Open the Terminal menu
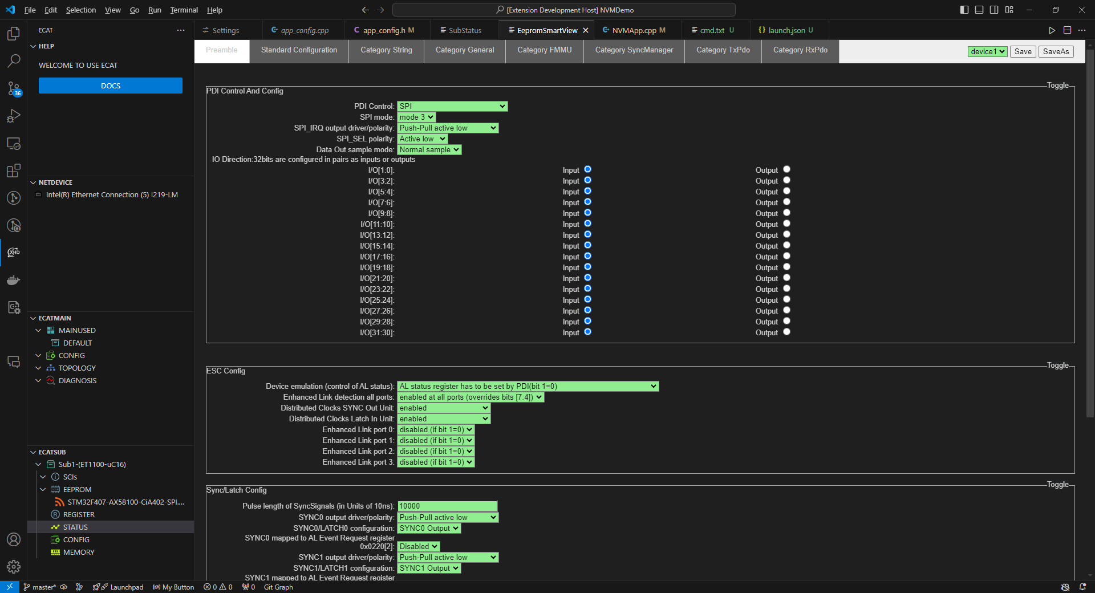The width and height of the screenshot is (1095, 593). coord(184,10)
